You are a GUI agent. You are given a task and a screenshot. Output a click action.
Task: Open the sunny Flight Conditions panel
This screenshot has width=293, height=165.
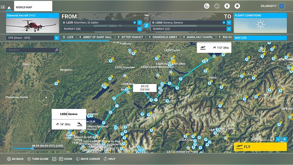click(x=260, y=23)
